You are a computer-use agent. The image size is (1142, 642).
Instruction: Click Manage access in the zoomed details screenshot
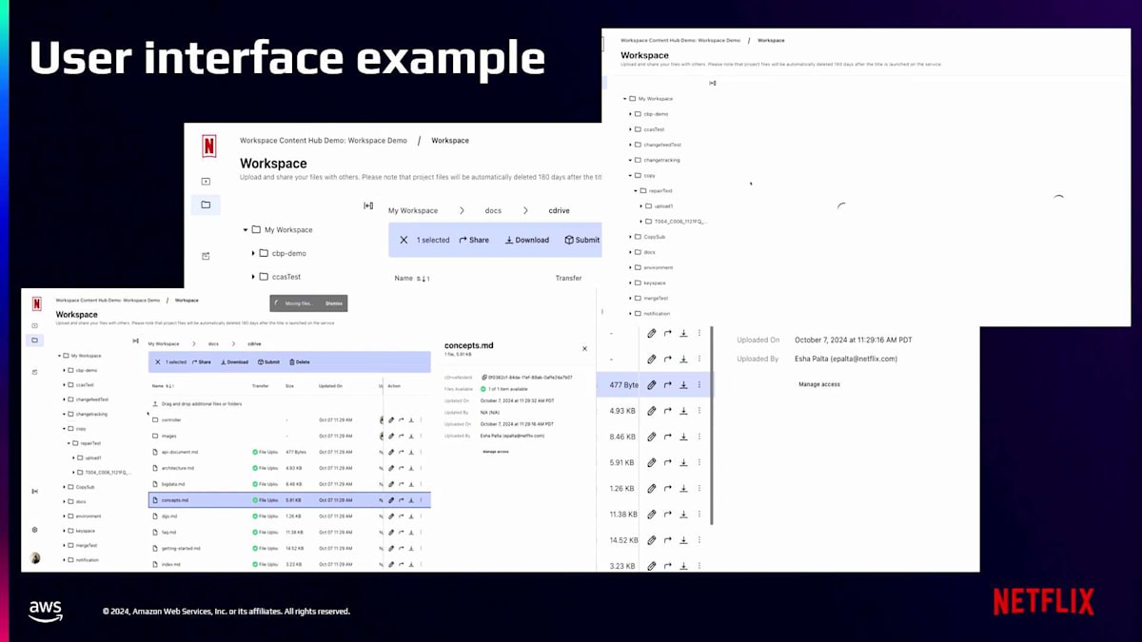pyautogui.click(x=818, y=384)
